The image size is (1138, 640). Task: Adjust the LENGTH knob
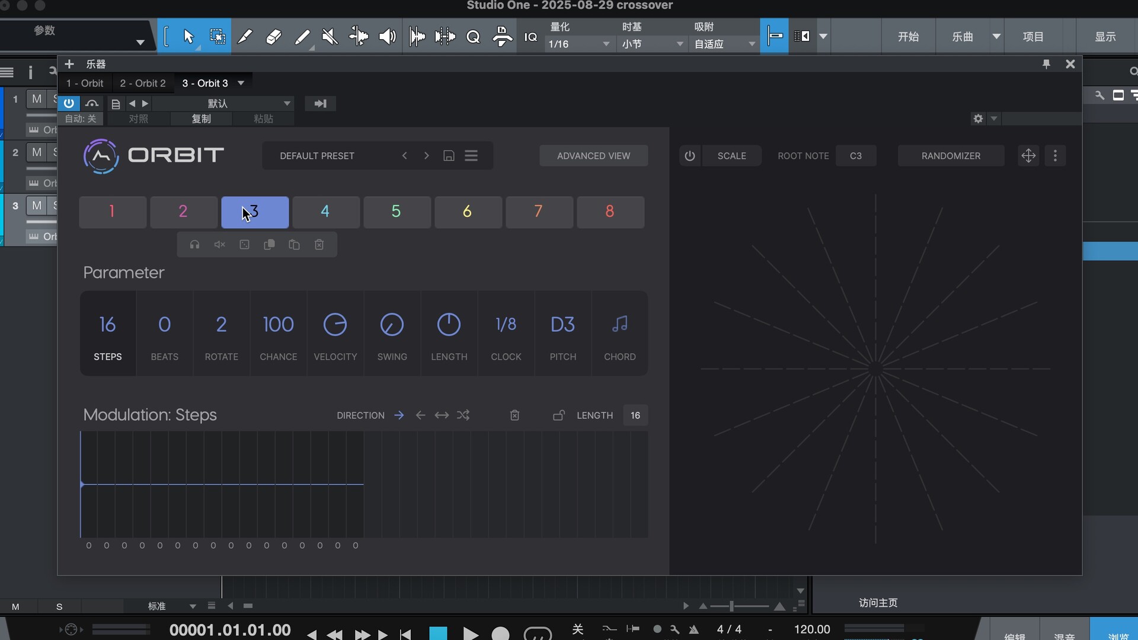pos(449,324)
